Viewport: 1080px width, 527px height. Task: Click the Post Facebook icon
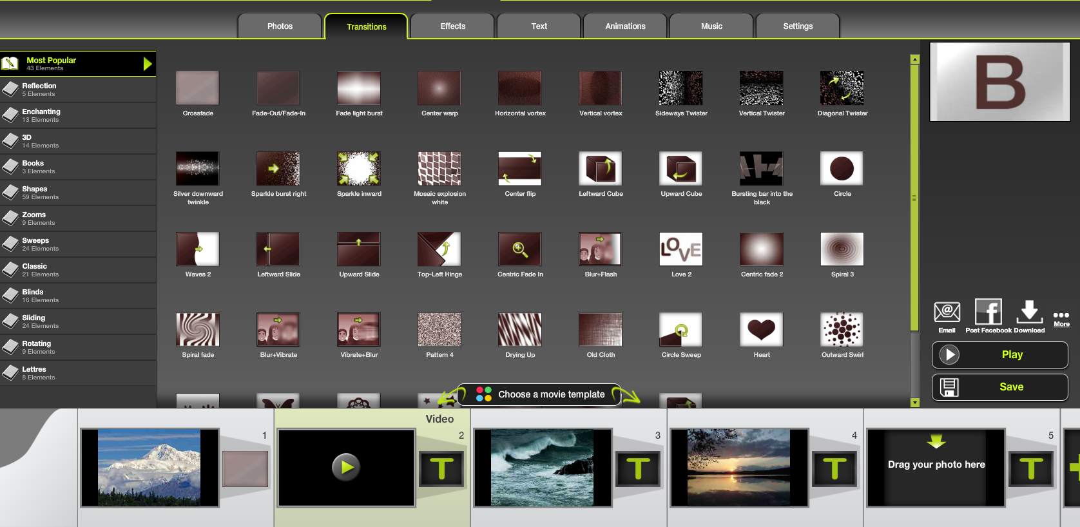click(988, 312)
